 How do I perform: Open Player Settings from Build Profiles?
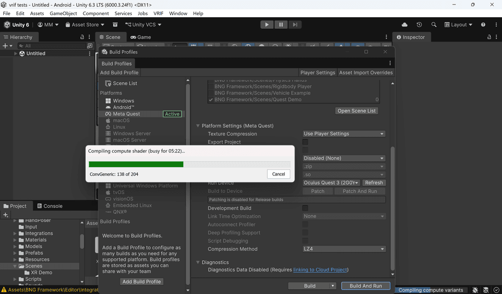318,73
